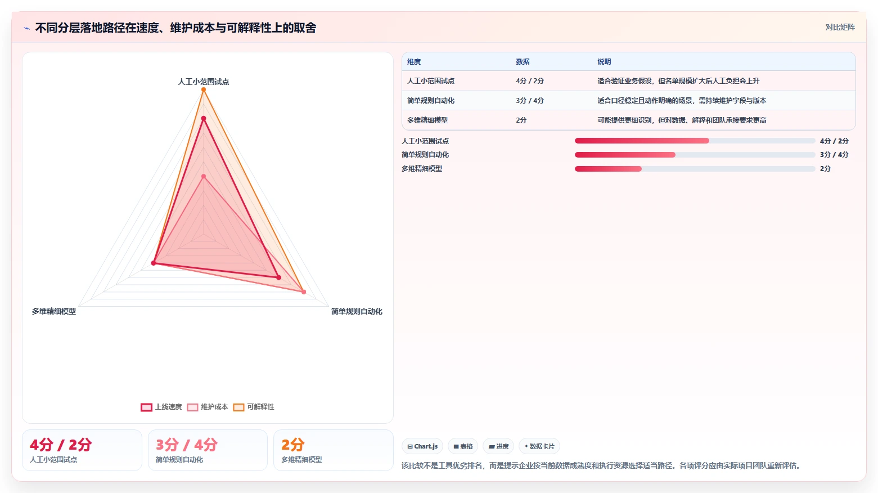Select the 人工小范围试点 table row name
Image resolution: width=878 pixels, height=493 pixels.
[x=431, y=81]
